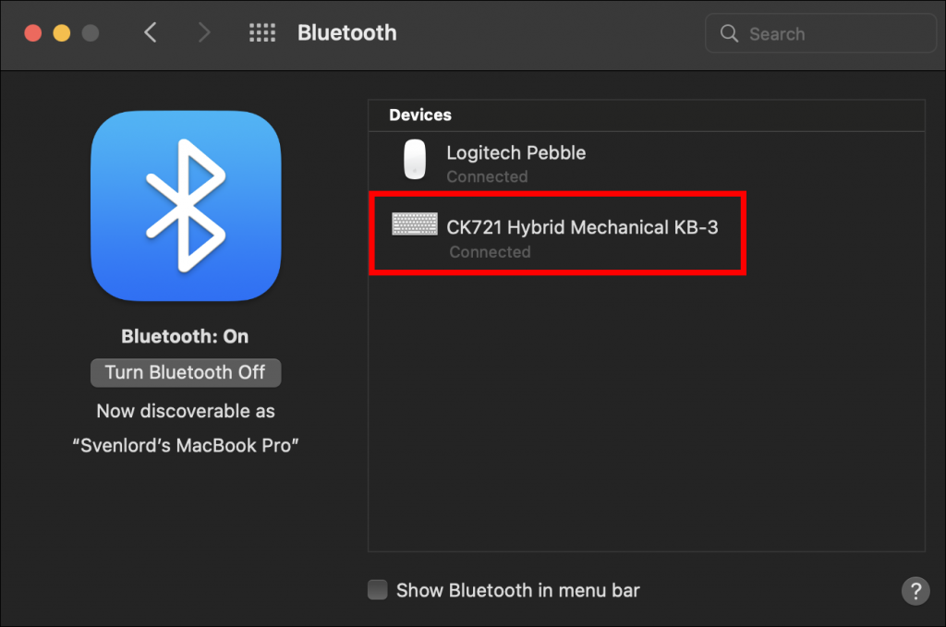Click the large blue Bluetooth icon
This screenshot has height=627, width=946.
[x=186, y=206]
